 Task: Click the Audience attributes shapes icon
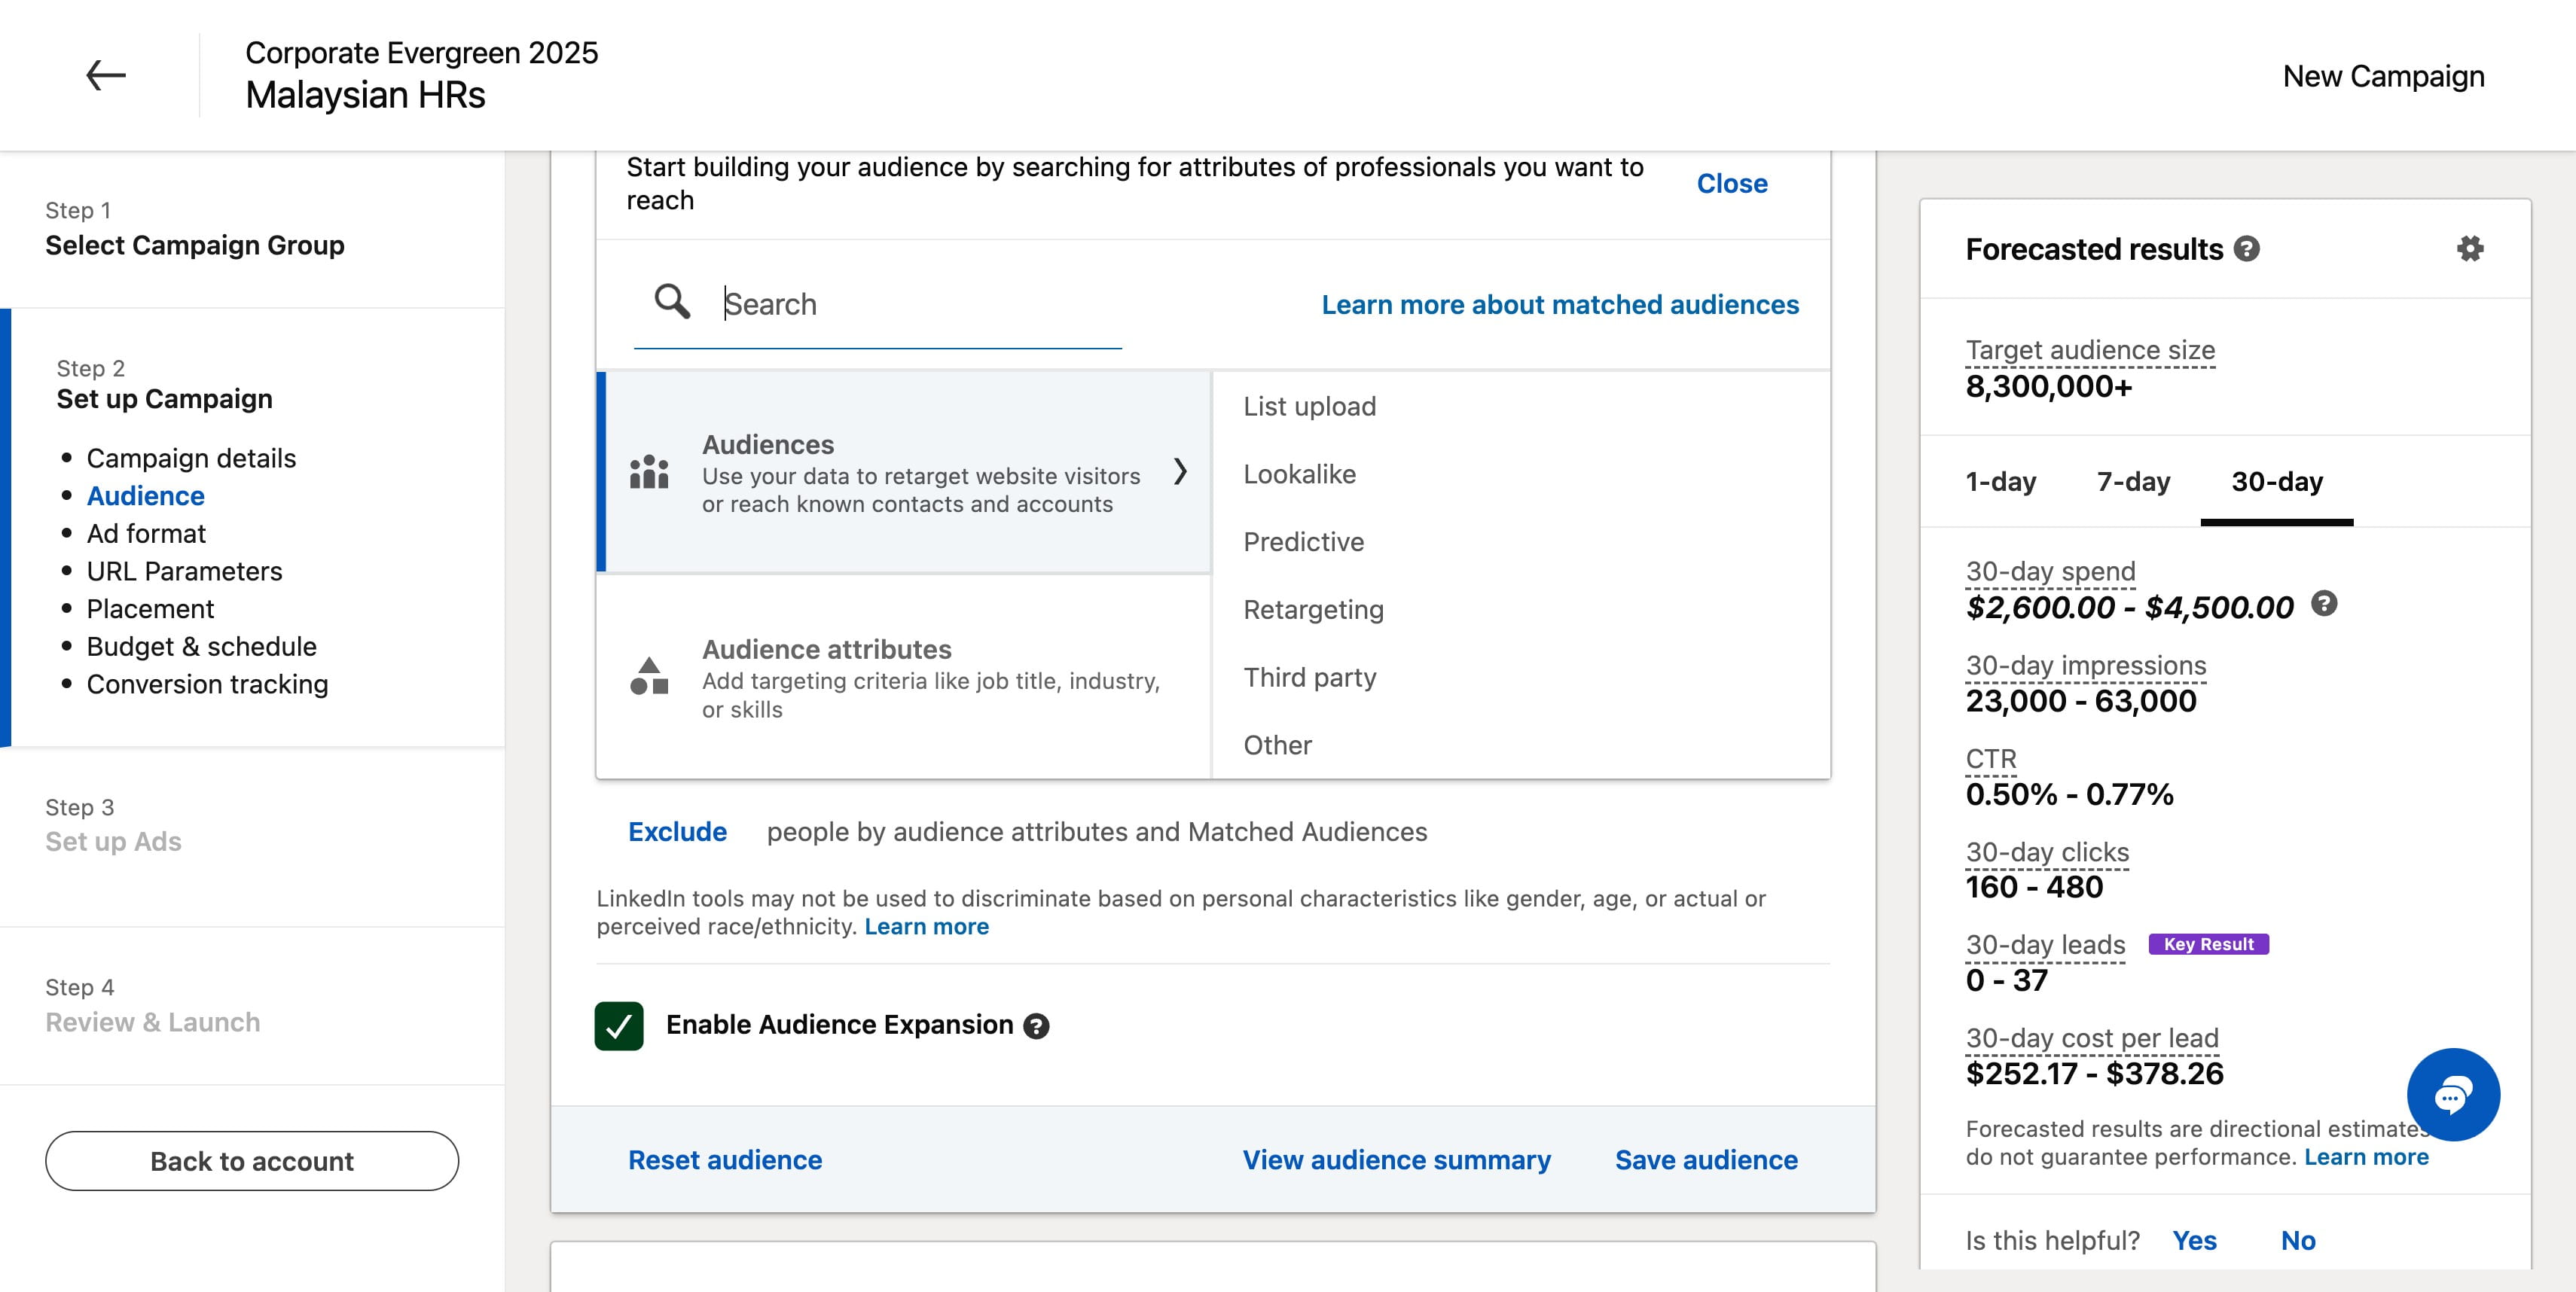(x=649, y=676)
